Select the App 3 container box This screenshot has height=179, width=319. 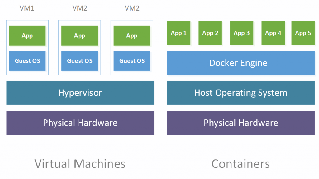tap(241, 33)
